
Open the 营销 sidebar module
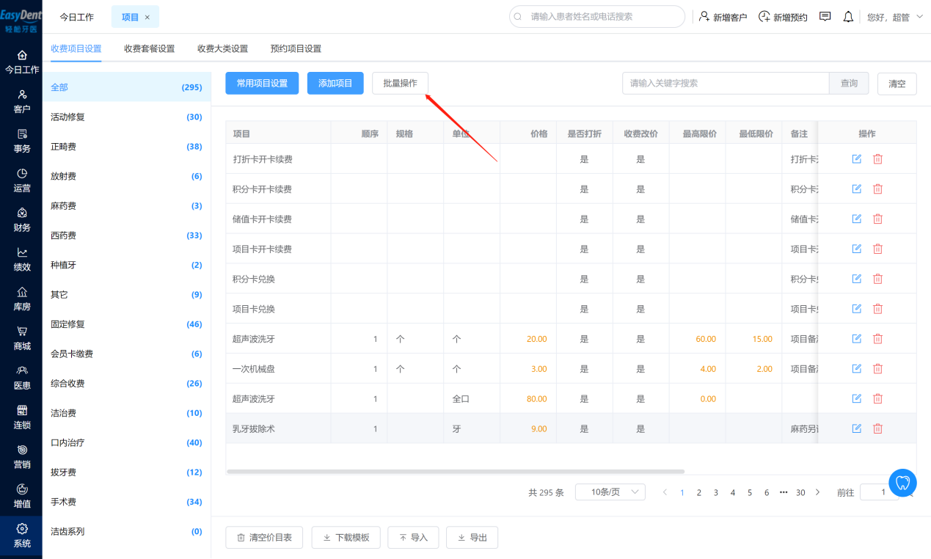pos(22,458)
